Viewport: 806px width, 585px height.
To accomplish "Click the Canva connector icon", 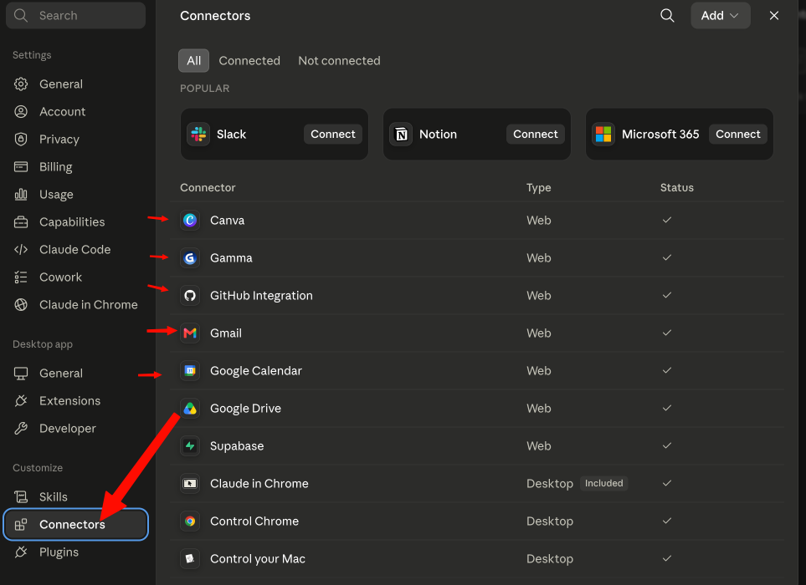I will tap(190, 220).
